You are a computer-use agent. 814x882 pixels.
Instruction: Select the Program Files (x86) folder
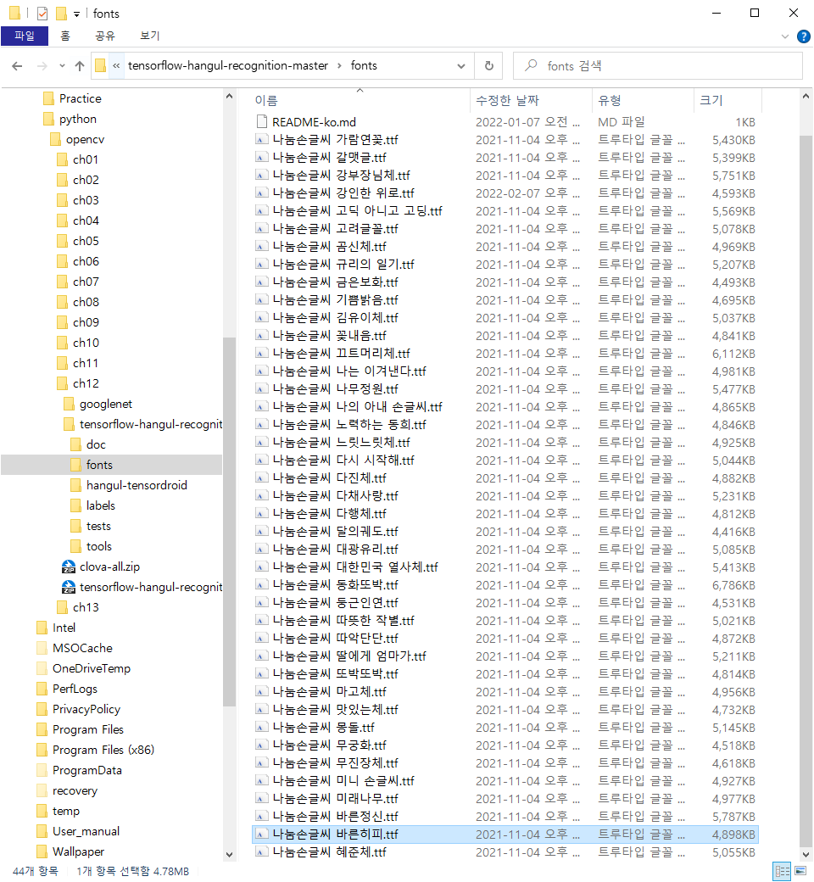click(x=103, y=750)
